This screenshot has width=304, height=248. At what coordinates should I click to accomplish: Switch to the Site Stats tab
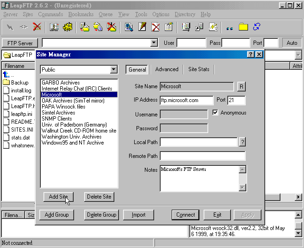click(199, 69)
